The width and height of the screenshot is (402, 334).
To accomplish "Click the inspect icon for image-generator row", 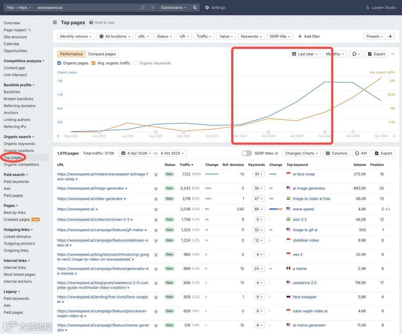I will tap(156, 189).
